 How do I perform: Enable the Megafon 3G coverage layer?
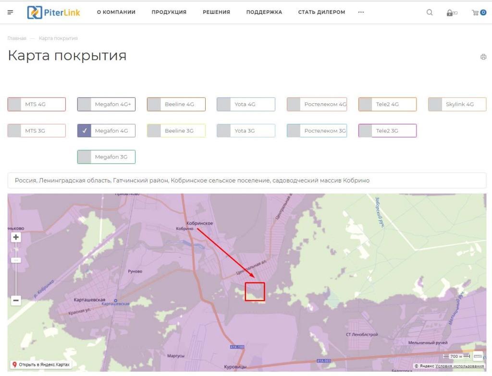tap(106, 157)
